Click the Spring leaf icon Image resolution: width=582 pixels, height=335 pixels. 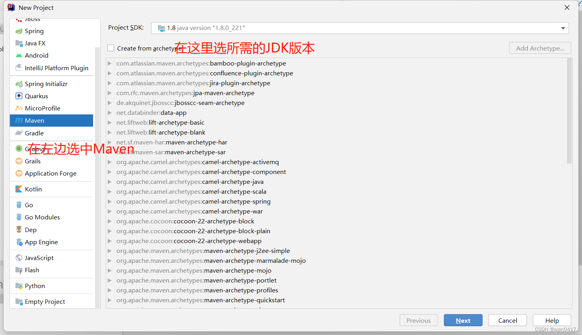(x=19, y=31)
